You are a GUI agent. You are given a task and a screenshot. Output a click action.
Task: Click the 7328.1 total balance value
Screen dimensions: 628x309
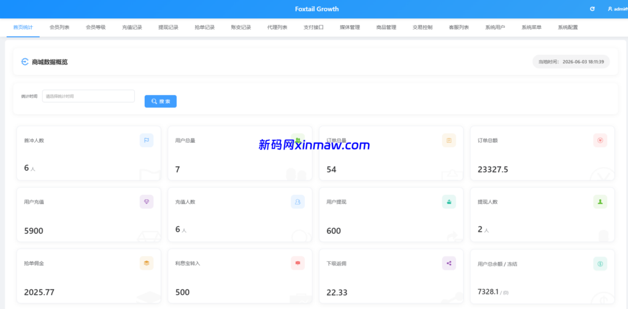(488, 292)
